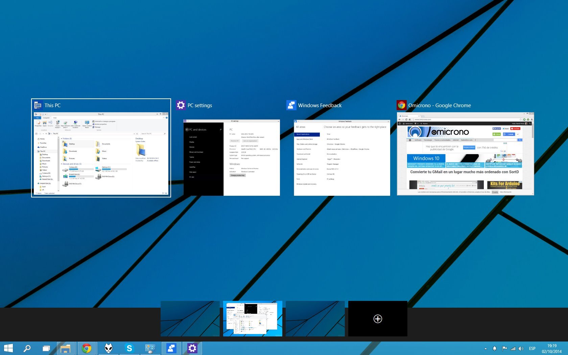Click the notification bell in the system tray
The height and width of the screenshot is (355, 568).
[495, 348]
